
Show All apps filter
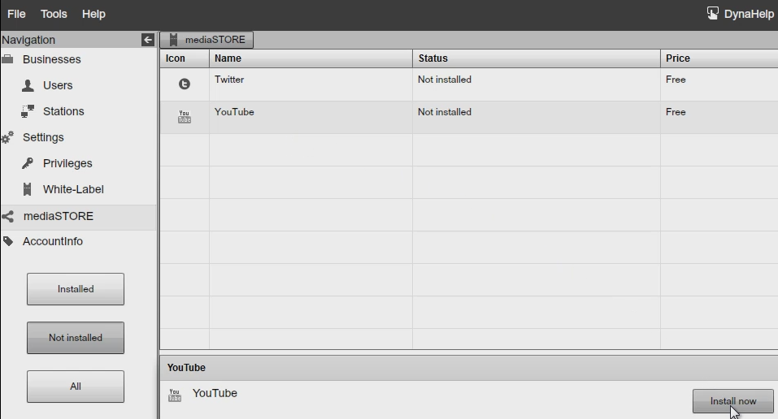[76, 387]
